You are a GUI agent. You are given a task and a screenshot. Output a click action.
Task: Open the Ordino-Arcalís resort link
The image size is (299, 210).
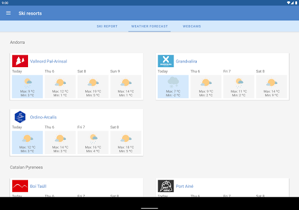43,117
